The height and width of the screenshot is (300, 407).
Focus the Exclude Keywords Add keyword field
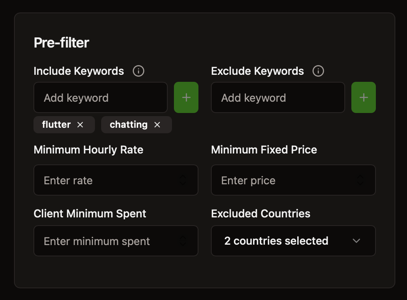278,97
